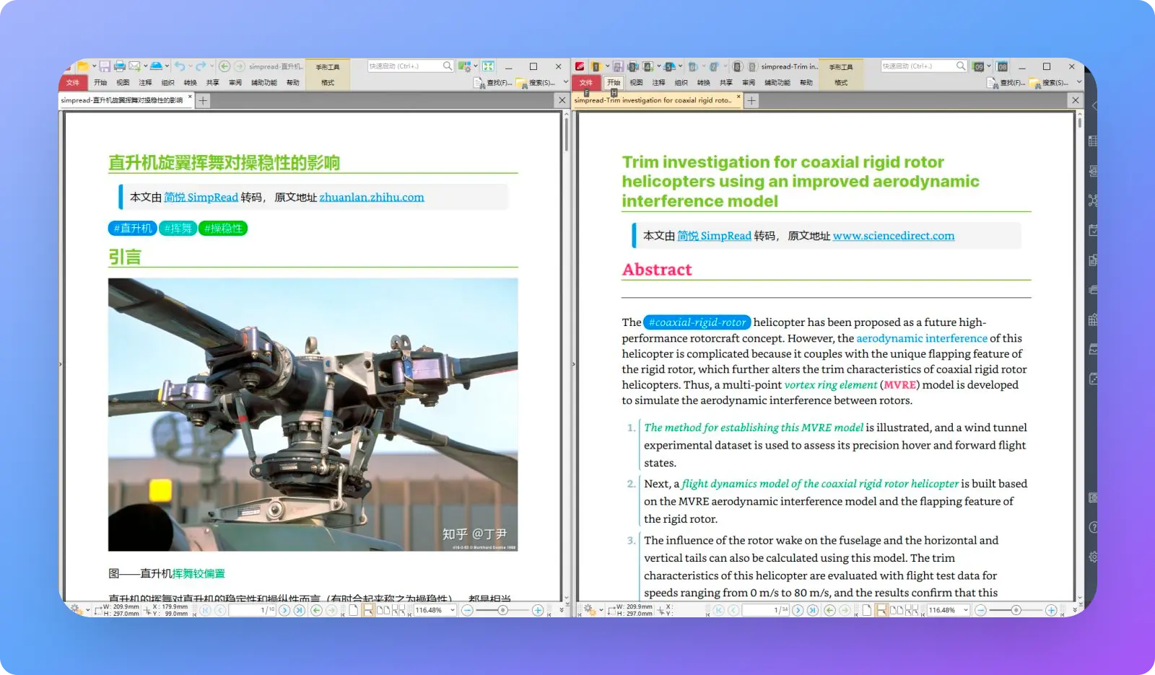Click zoom slider in left window
1155x675 pixels.
click(x=502, y=610)
